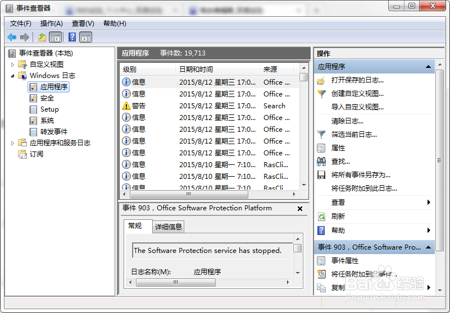Click the event list scroll right arrow

pyautogui.click(x=294, y=194)
